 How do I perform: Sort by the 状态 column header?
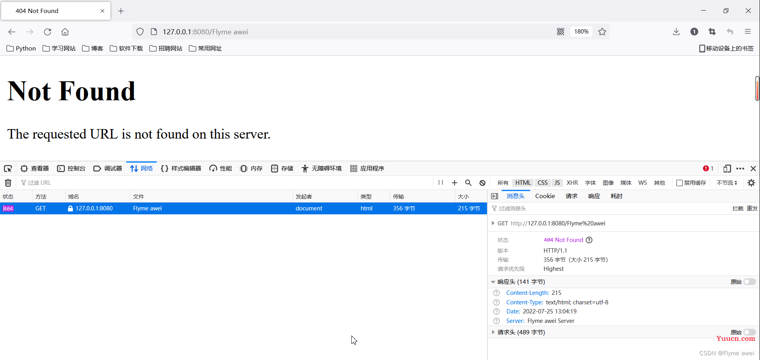[x=16, y=196]
